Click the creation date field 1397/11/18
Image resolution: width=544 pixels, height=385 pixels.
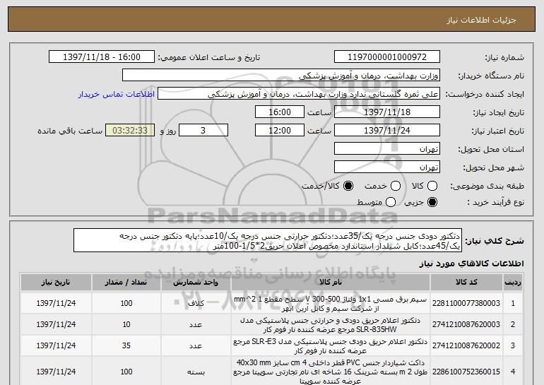387,112
